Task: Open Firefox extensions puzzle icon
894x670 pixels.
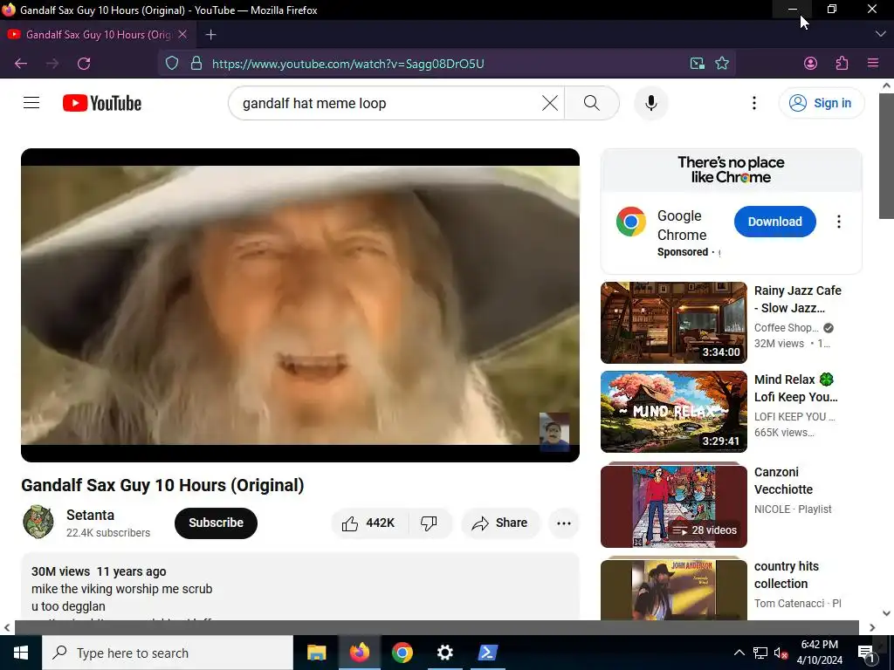Action: 842,63
